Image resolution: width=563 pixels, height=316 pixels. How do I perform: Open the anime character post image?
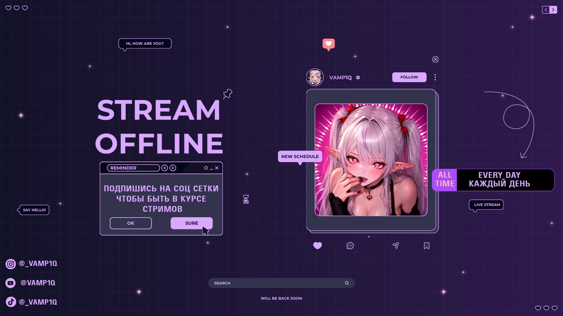371,160
